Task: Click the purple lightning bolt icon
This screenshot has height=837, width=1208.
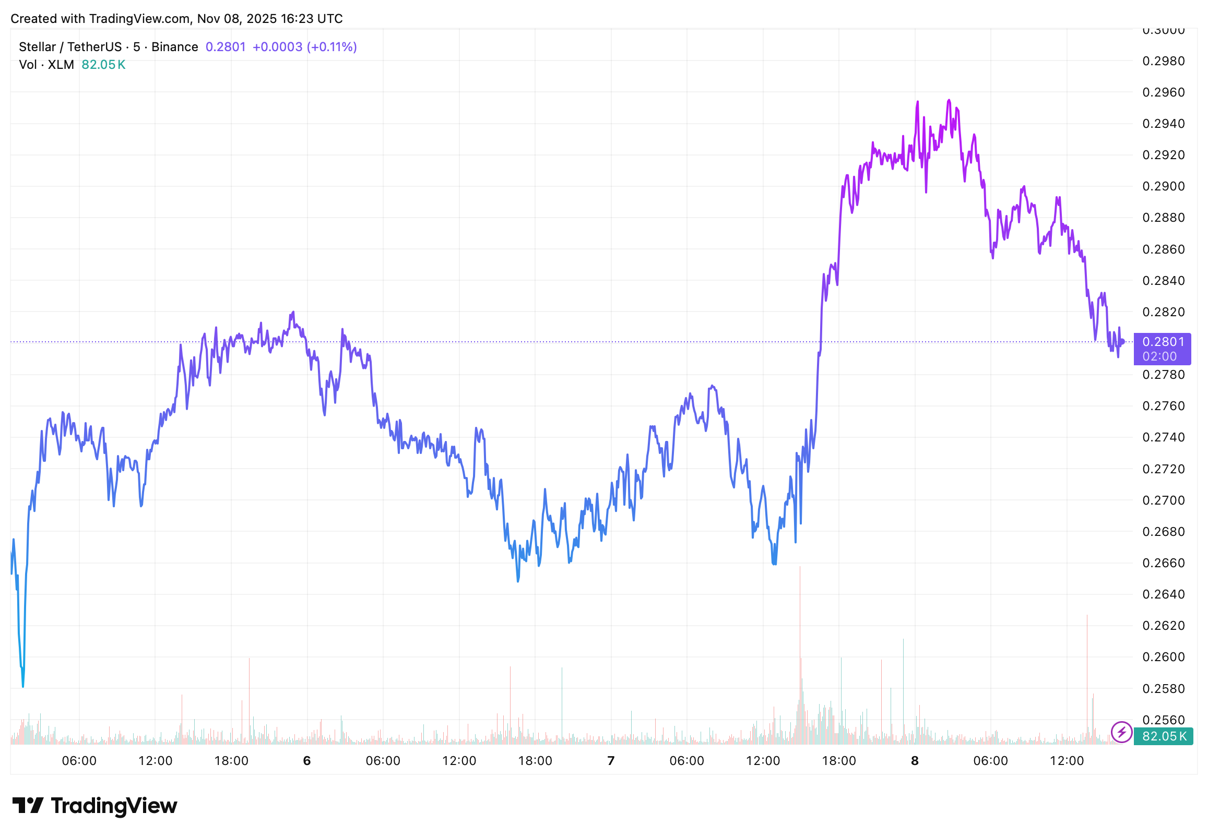Action: (x=1121, y=732)
